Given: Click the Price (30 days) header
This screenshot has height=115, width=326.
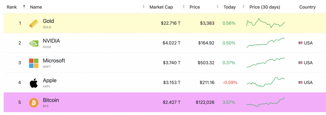Looking at the screenshot, I should pos(265,7).
